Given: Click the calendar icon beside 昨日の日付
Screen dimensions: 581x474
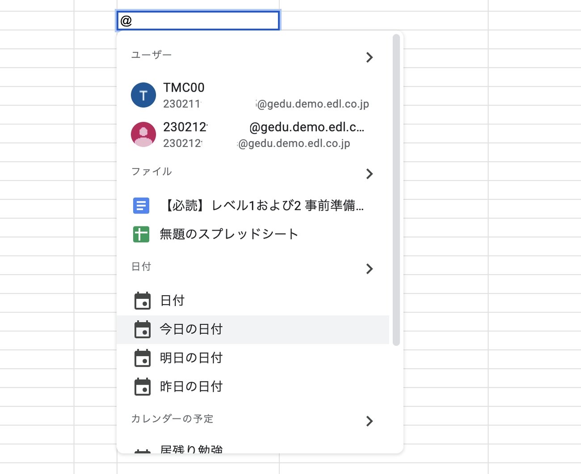Looking at the screenshot, I should [x=143, y=387].
